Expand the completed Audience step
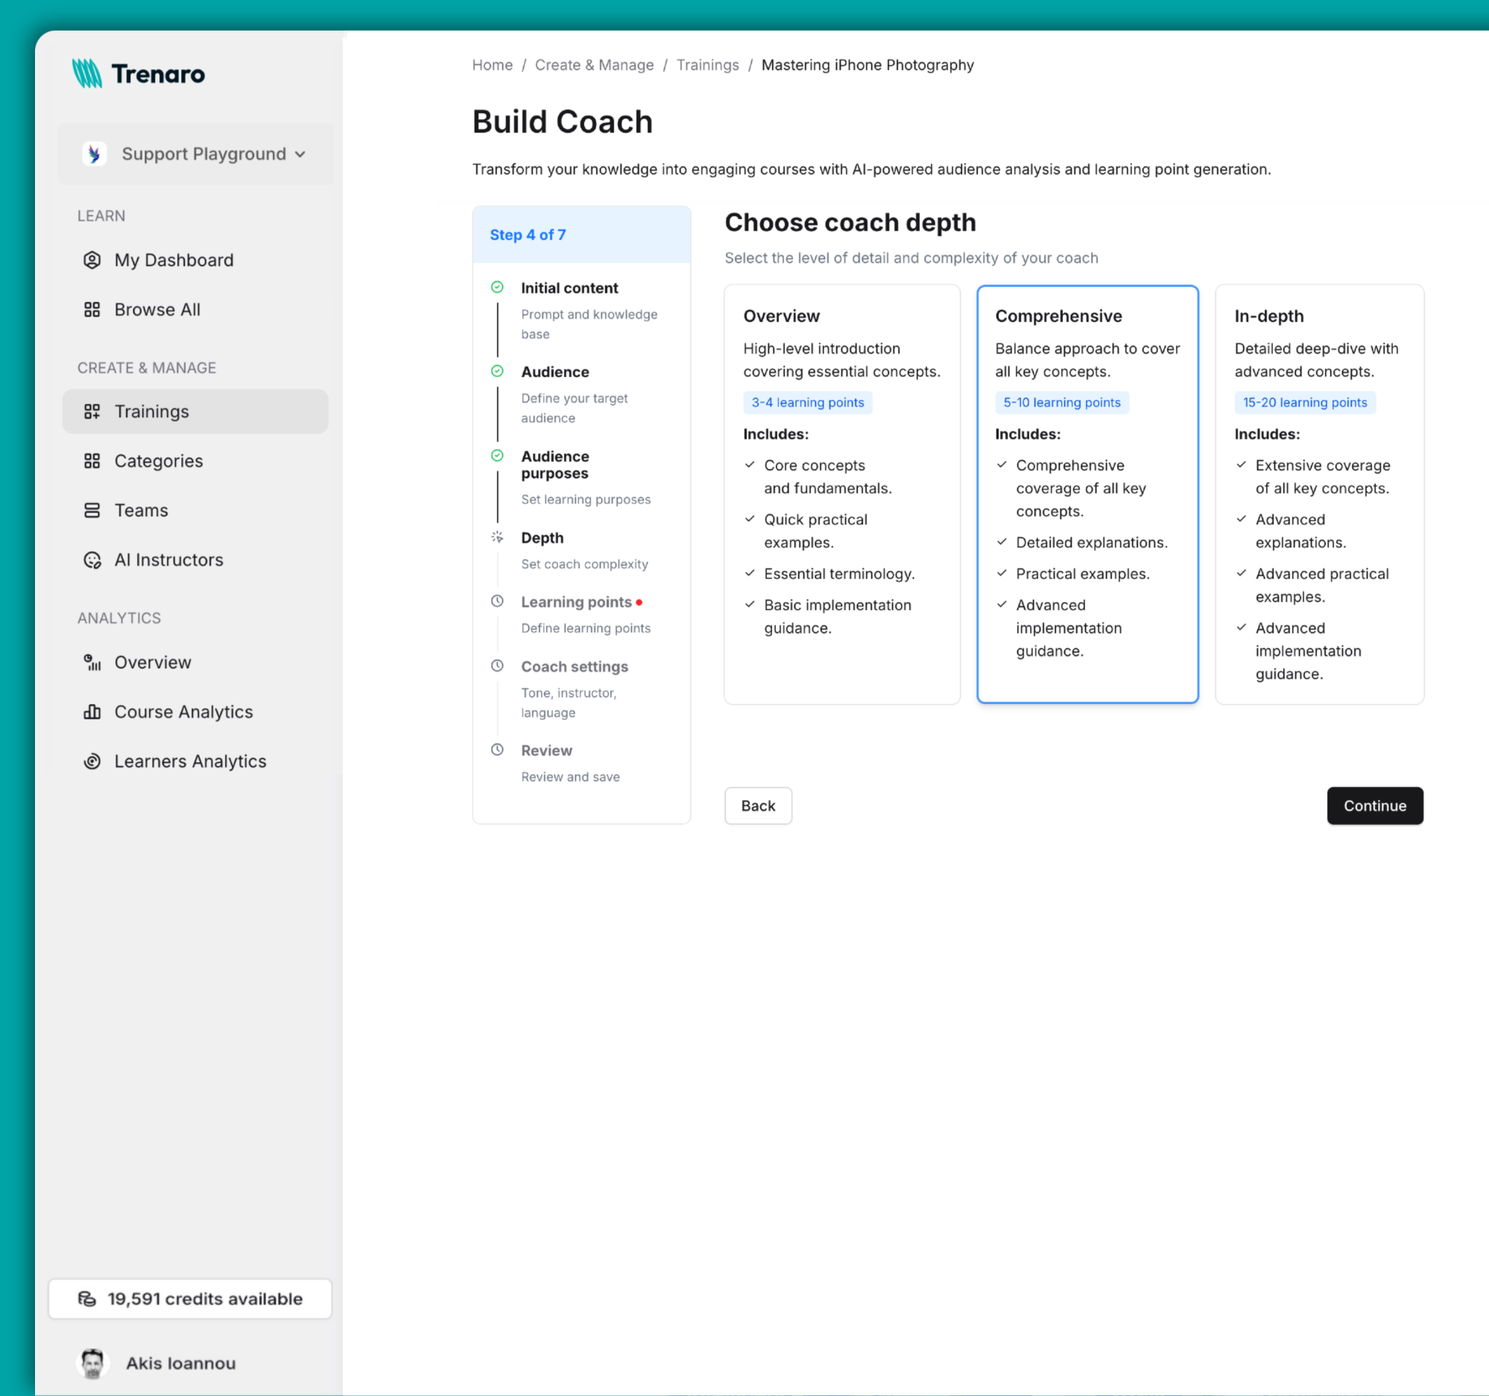This screenshot has height=1396, width=1489. (554, 371)
